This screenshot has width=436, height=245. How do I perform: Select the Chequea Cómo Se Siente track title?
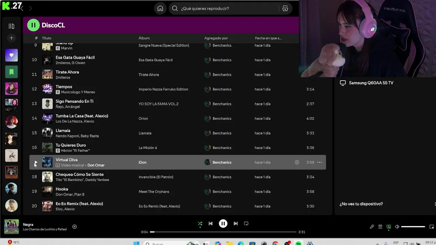80,175
